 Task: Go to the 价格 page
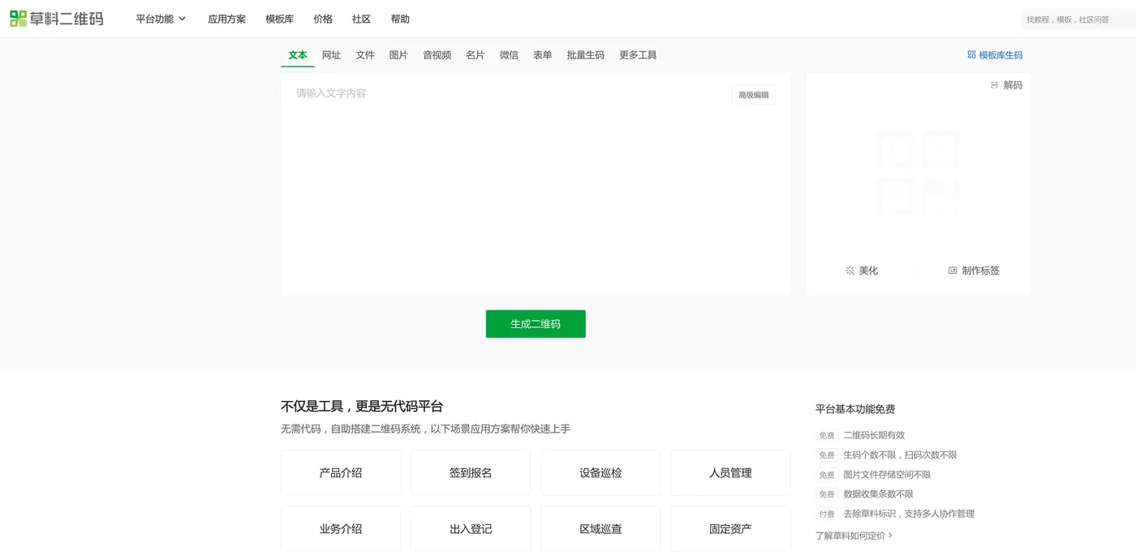(x=323, y=19)
